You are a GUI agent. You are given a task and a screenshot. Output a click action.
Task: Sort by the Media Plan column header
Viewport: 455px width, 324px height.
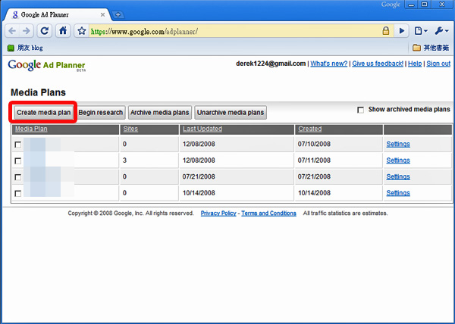coord(31,129)
